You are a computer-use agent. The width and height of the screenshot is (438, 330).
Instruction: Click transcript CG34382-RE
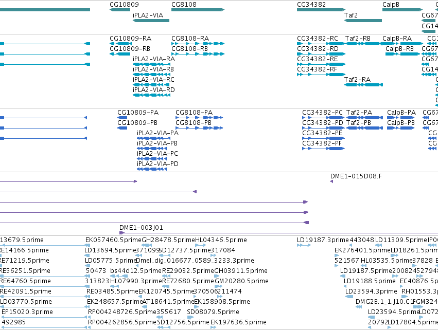pyautogui.click(x=318, y=59)
